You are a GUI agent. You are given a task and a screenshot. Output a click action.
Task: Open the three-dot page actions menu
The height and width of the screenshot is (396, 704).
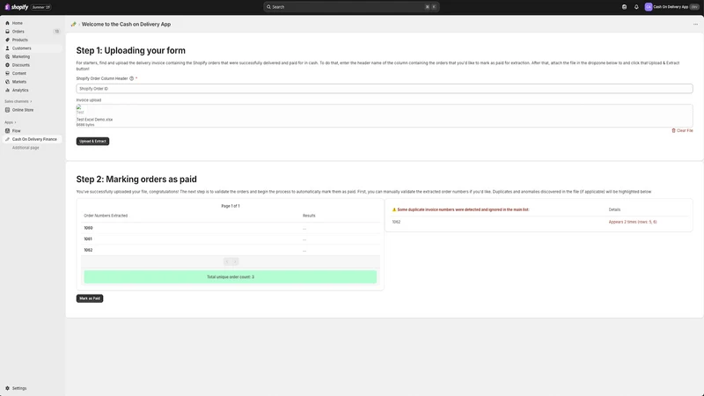695,25
